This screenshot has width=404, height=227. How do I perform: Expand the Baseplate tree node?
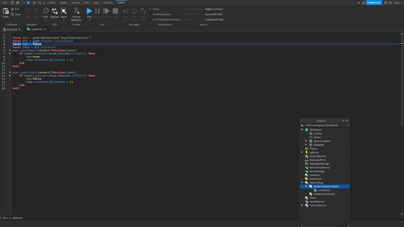tap(306, 145)
